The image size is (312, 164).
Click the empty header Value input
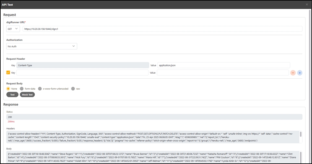[223, 72]
